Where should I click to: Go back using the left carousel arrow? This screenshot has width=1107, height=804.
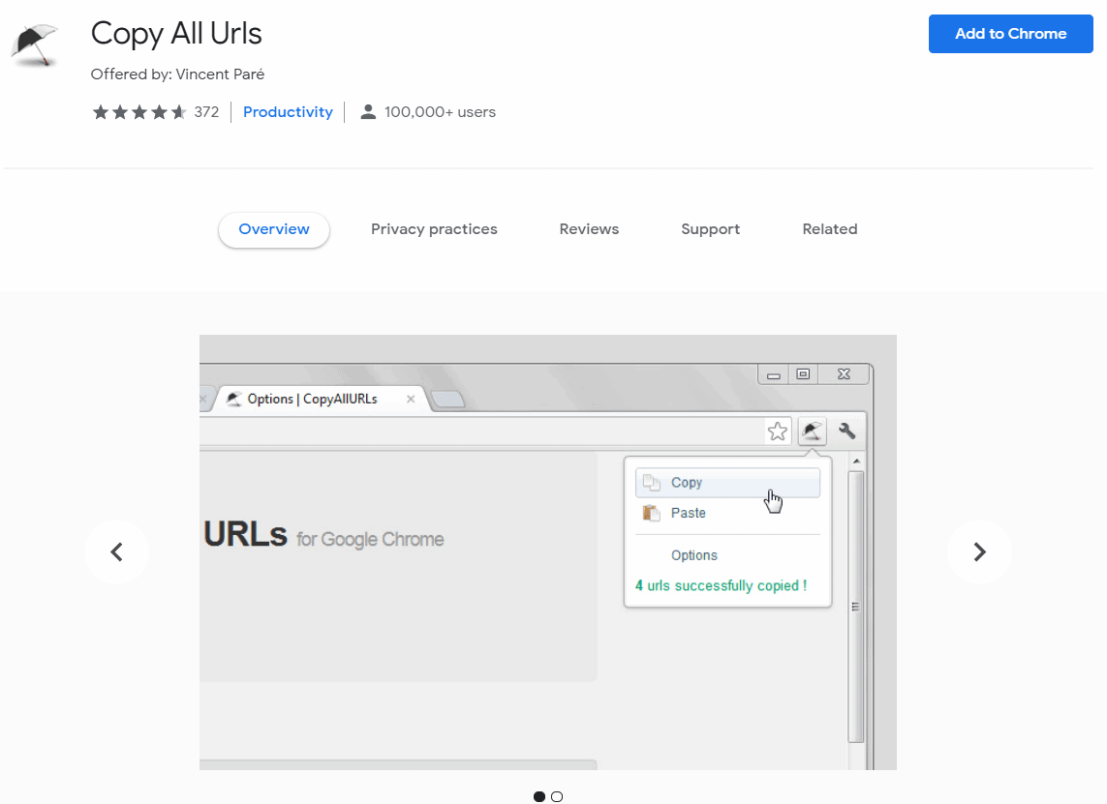[x=116, y=551]
